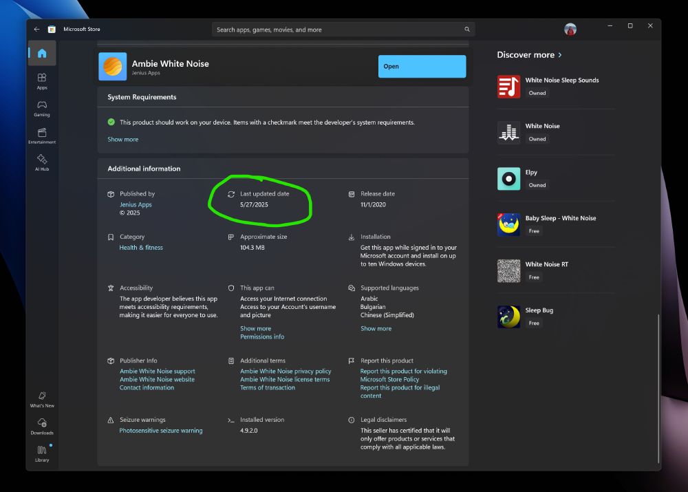The height and width of the screenshot is (492, 688).
Task: Open Terms of transaction link
Action: coord(268,387)
